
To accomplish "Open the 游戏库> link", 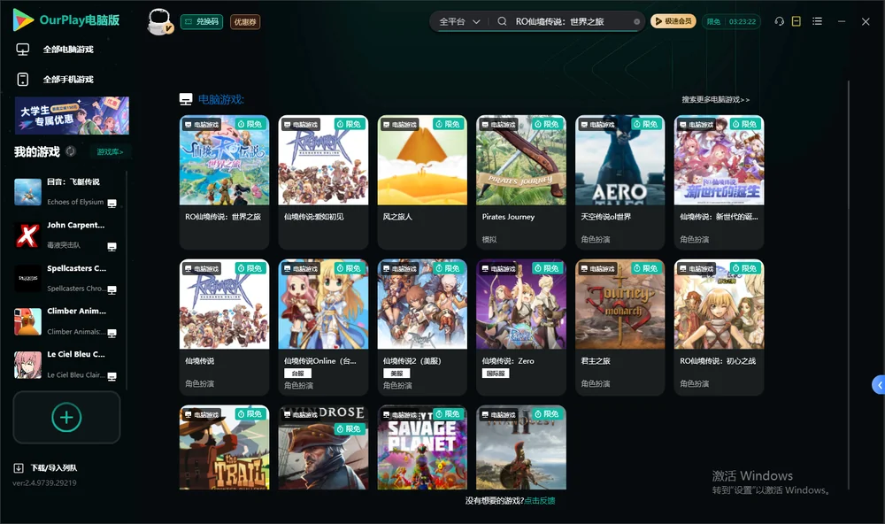I will [110, 152].
